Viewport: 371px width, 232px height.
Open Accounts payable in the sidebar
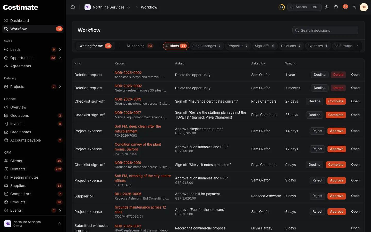[x=33, y=140]
